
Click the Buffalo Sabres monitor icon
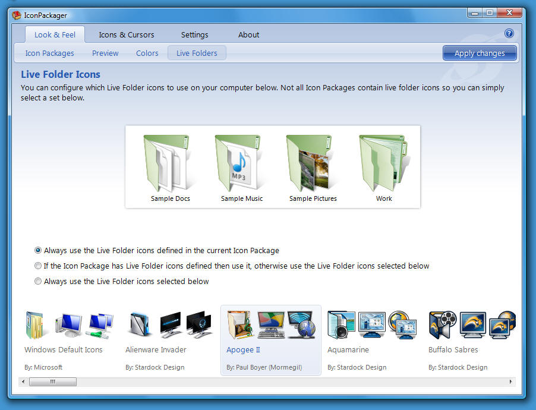pyautogui.click(x=473, y=325)
